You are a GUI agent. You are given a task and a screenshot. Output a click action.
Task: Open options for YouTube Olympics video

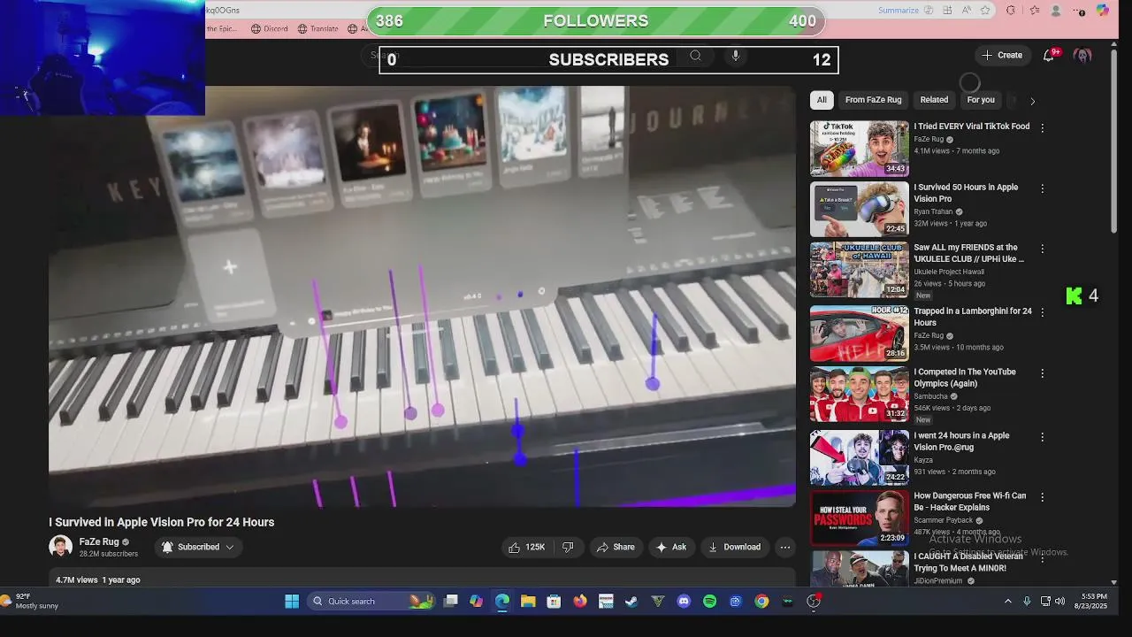coord(1042,373)
